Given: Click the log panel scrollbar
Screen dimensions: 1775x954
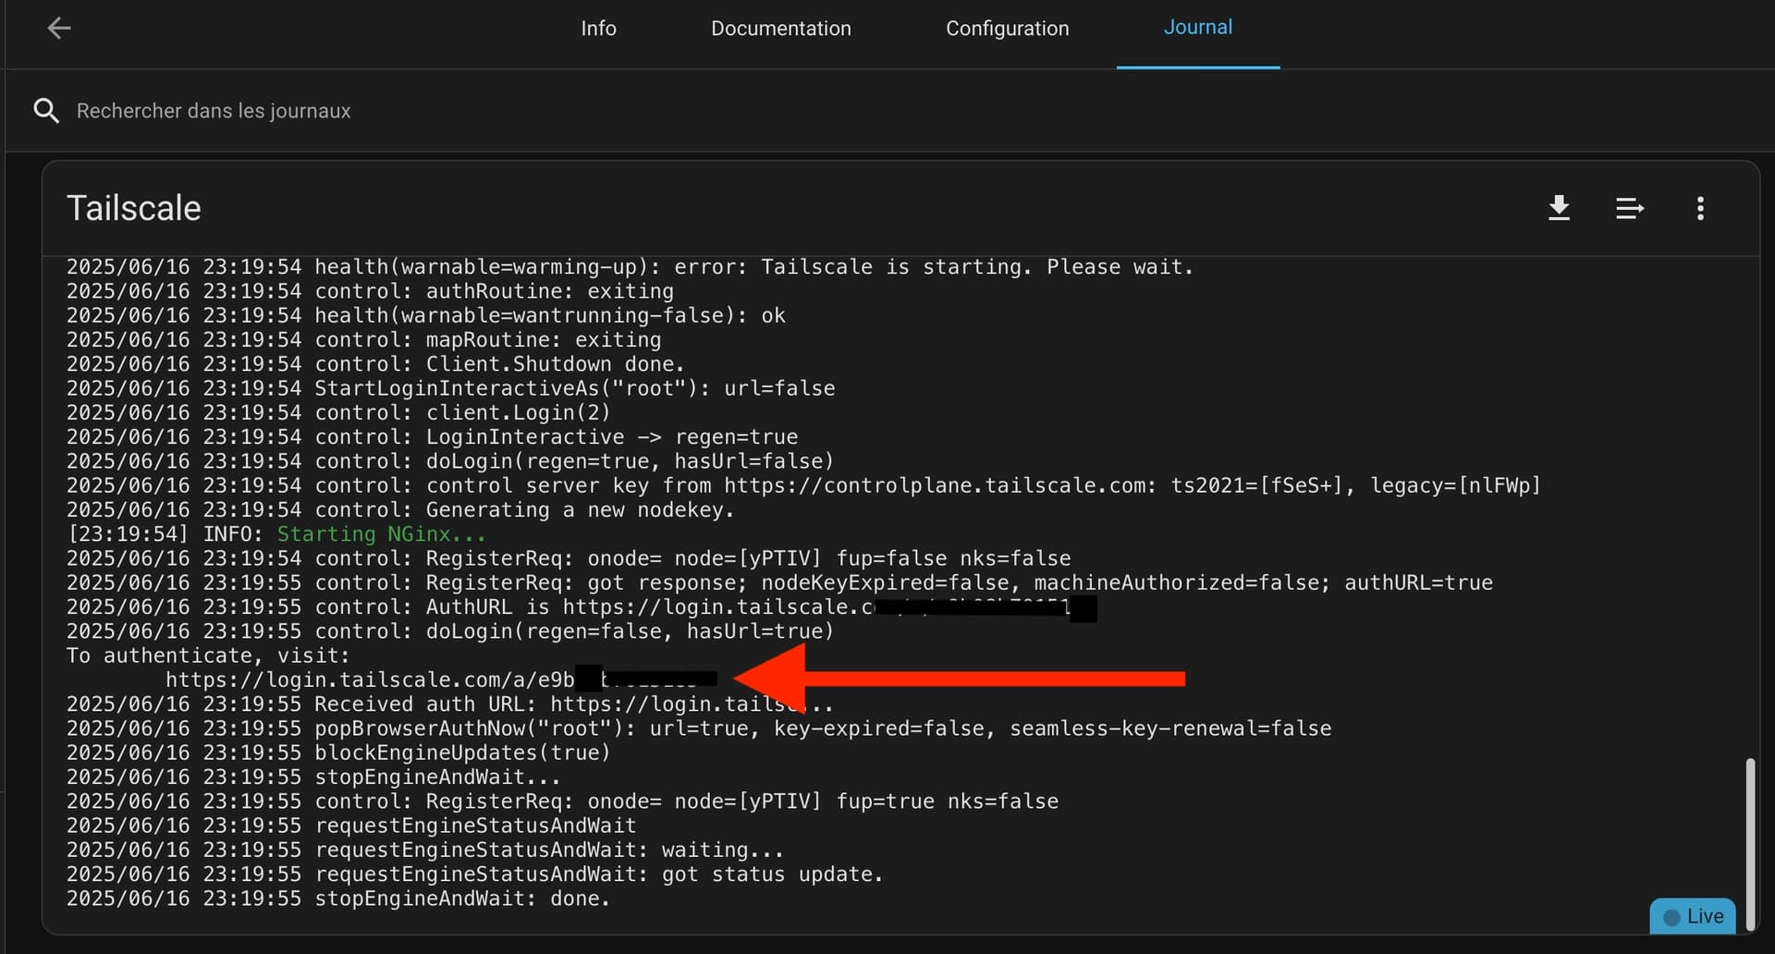Looking at the screenshot, I should [1749, 845].
